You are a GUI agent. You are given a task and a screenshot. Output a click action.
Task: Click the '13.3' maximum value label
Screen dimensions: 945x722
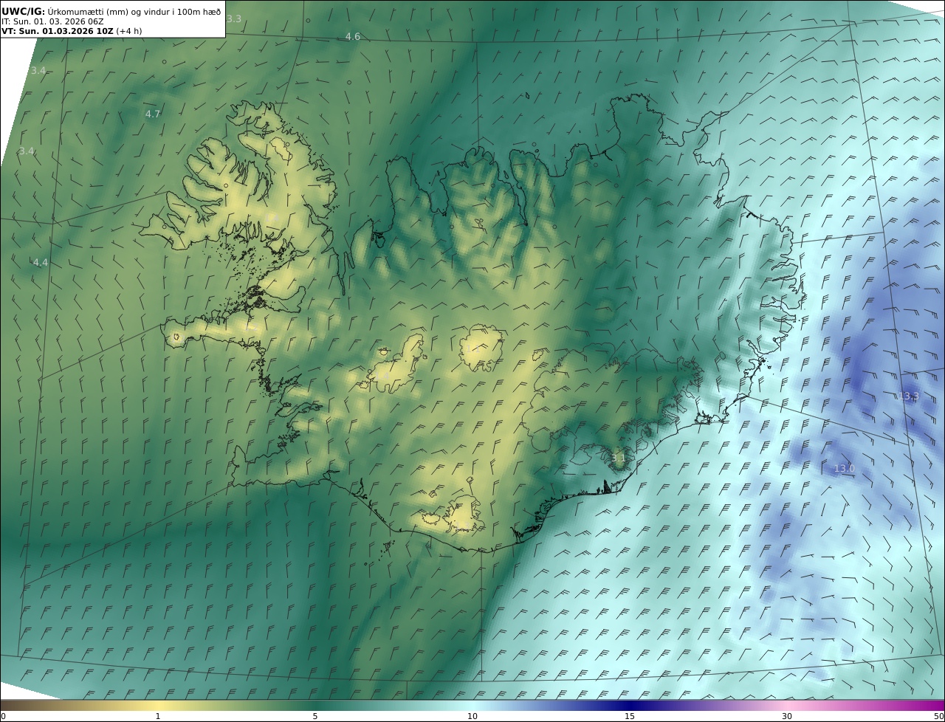(909, 396)
